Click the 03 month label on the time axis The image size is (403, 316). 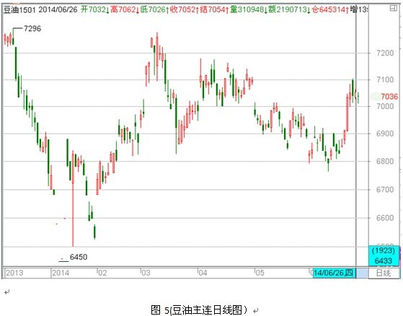[x=146, y=273]
